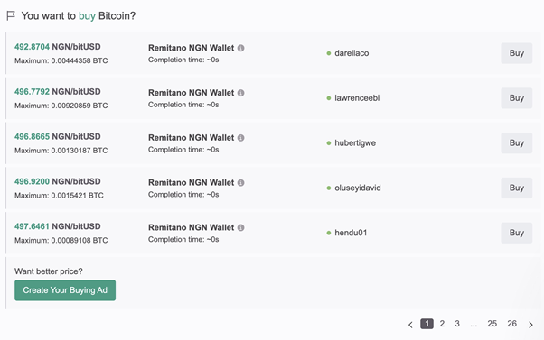This screenshot has height=340, width=544.
Task: Click info icon in hubertigwe's offer row
Action: click(x=240, y=138)
